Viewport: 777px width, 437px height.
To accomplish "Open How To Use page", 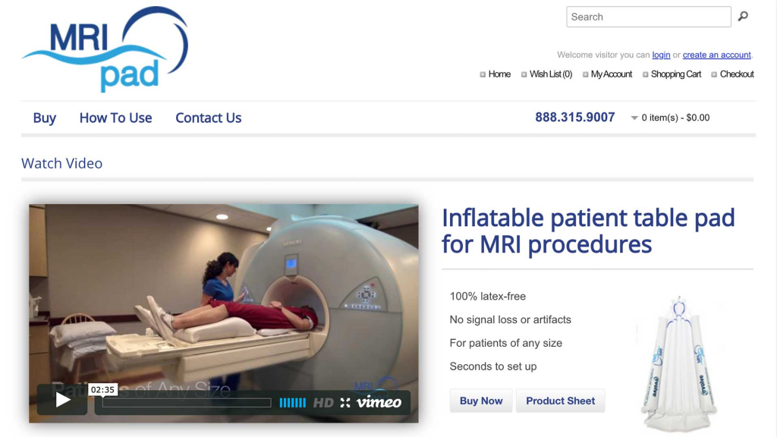I will pos(115,118).
